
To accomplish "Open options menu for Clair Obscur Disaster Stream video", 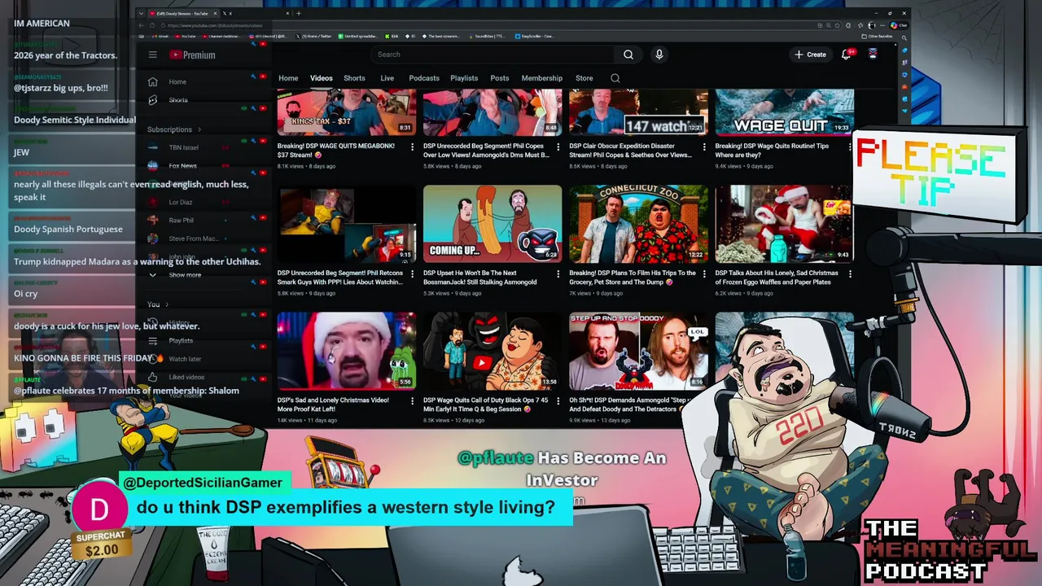I will pos(704,147).
